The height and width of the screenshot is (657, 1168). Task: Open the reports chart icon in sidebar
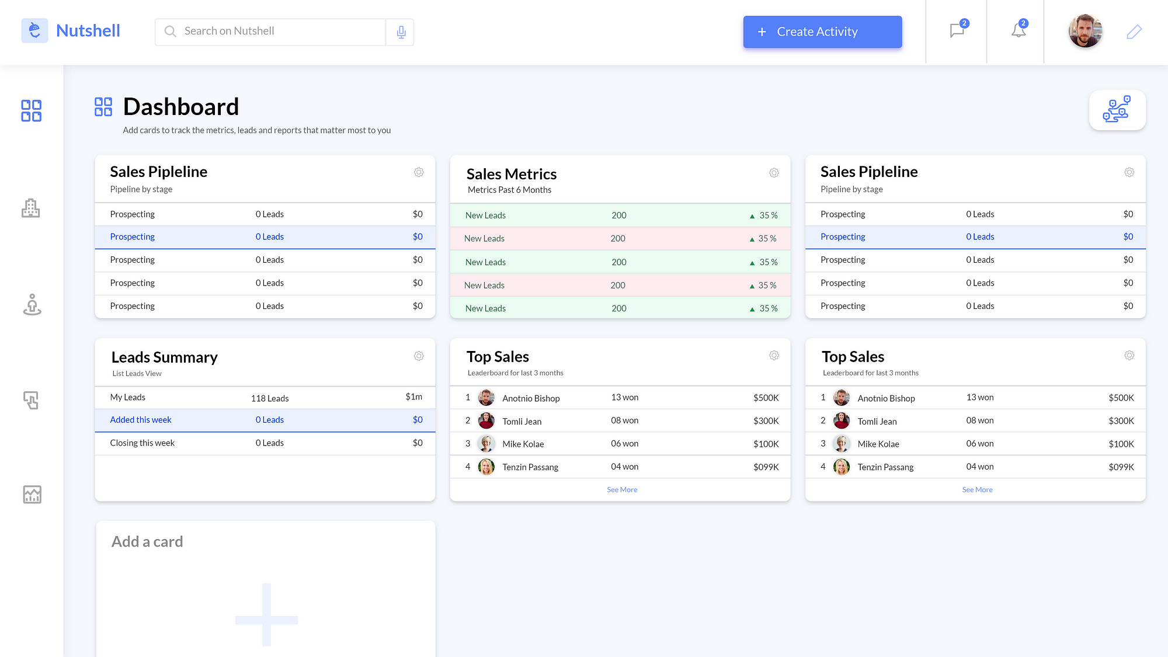32,495
